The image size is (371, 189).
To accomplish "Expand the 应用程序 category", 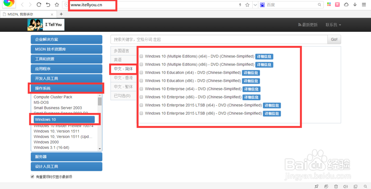I will [x=66, y=69].
